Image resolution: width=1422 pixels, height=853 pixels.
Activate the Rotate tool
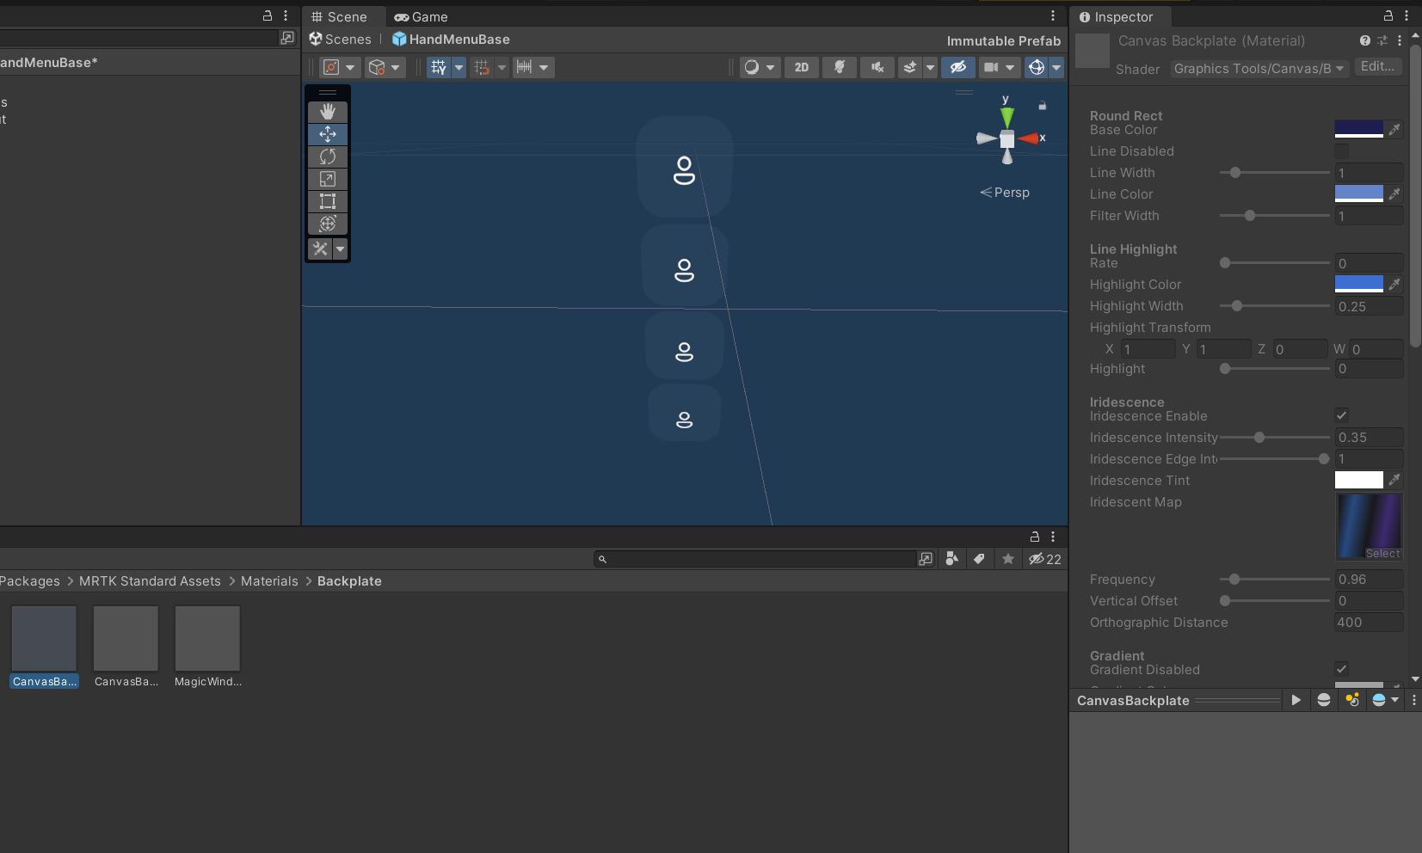(x=328, y=156)
